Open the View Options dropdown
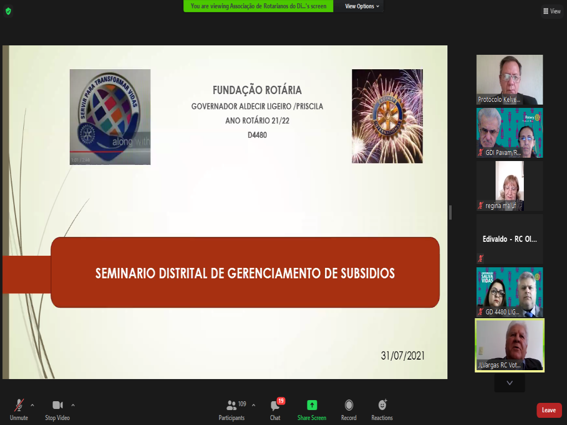Viewport: 567px width, 425px height. click(x=362, y=6)
